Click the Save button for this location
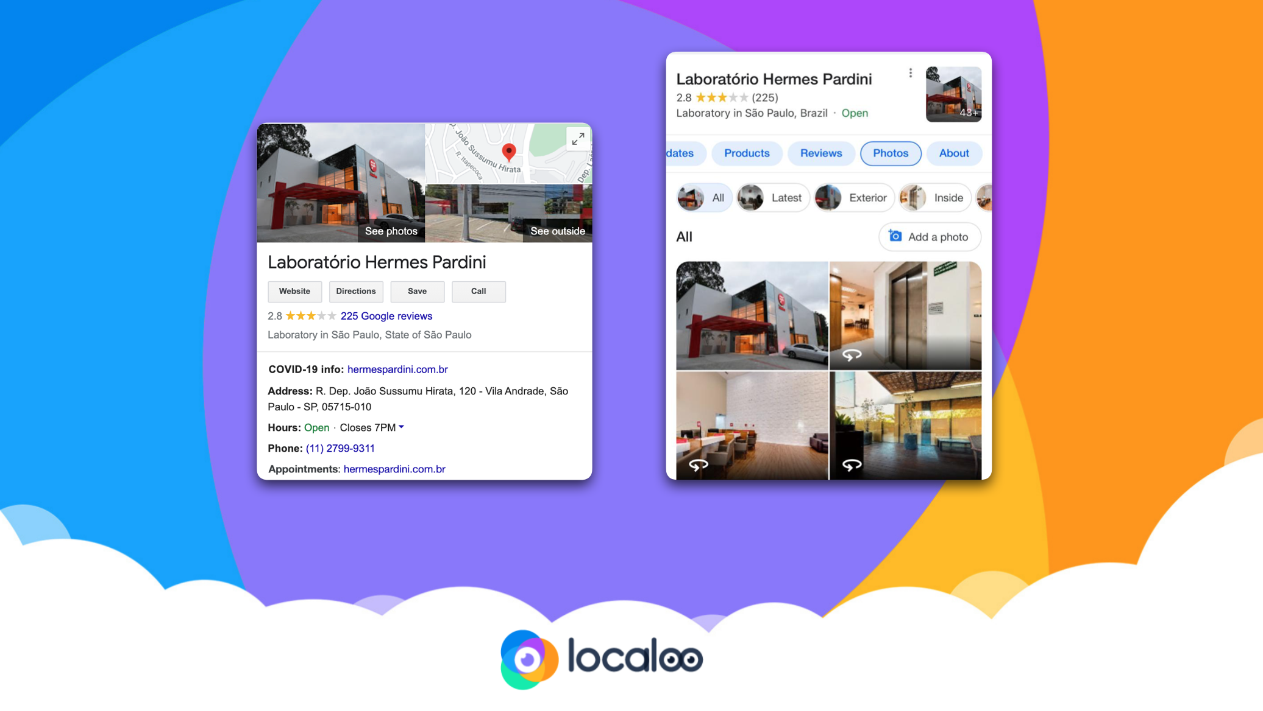Viewport: 1263px width, 711px height. pyautogui.click(x=417, y=291)
